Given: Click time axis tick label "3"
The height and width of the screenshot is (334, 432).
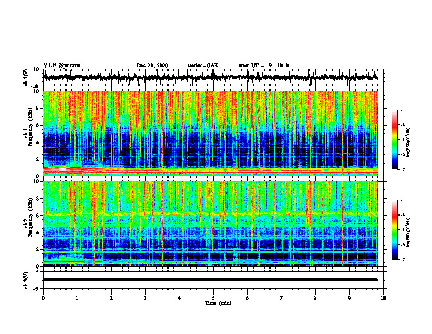Looking at the screenshot, I should [145, 298].
